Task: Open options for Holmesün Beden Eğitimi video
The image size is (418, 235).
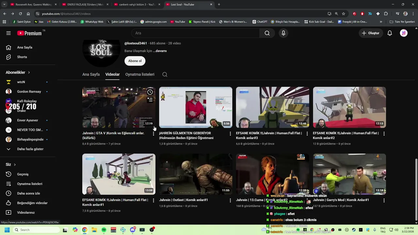Action: coord(230,134)
